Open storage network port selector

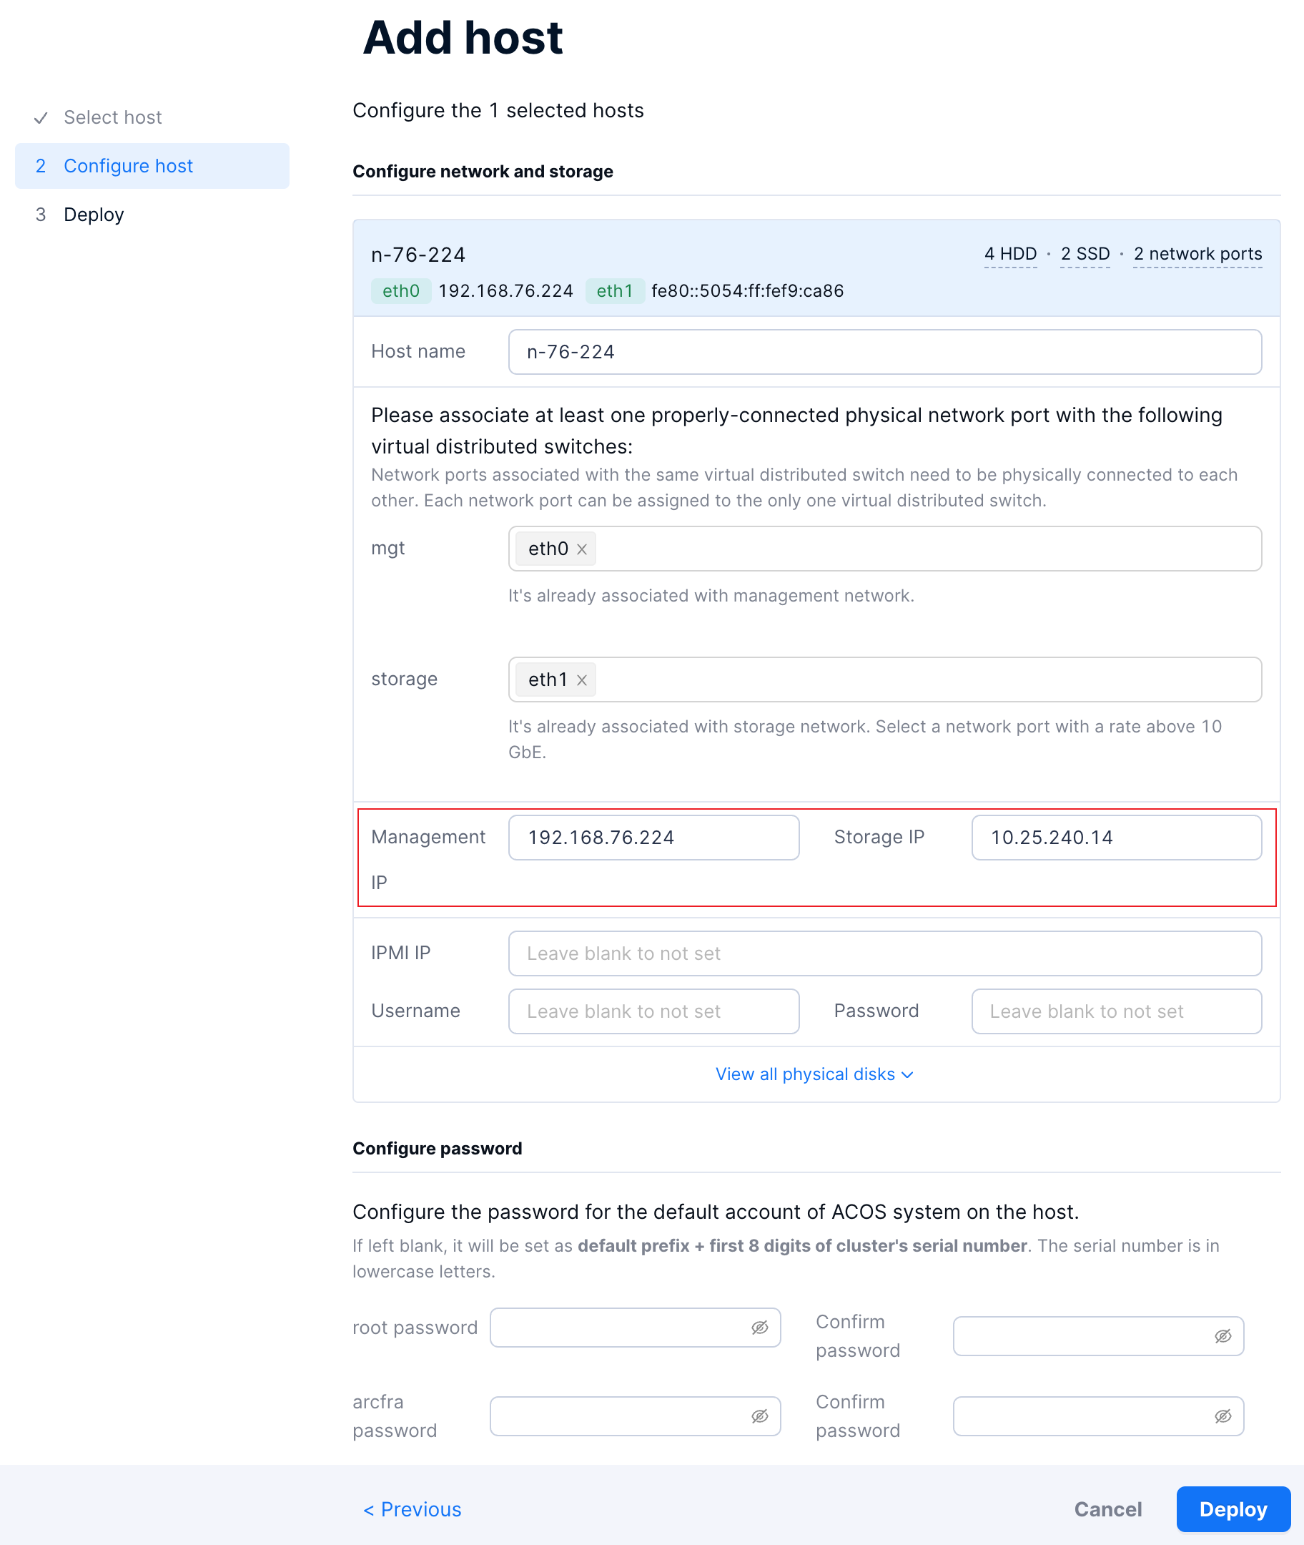point(924,680)
